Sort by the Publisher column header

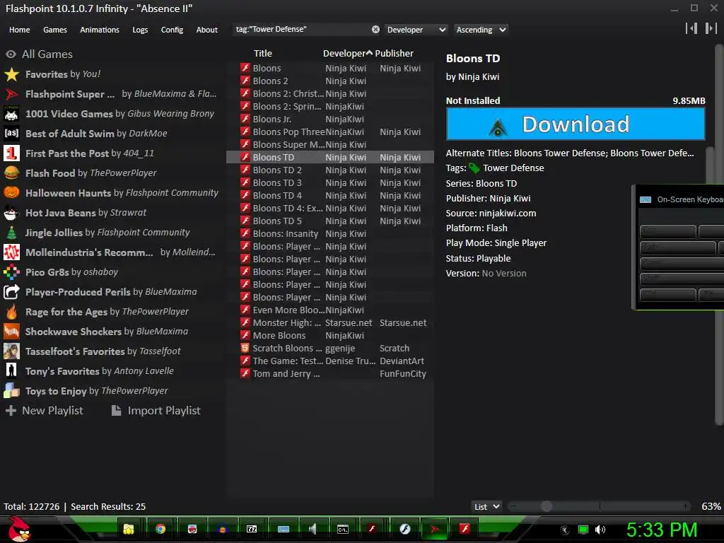point(394,54)
